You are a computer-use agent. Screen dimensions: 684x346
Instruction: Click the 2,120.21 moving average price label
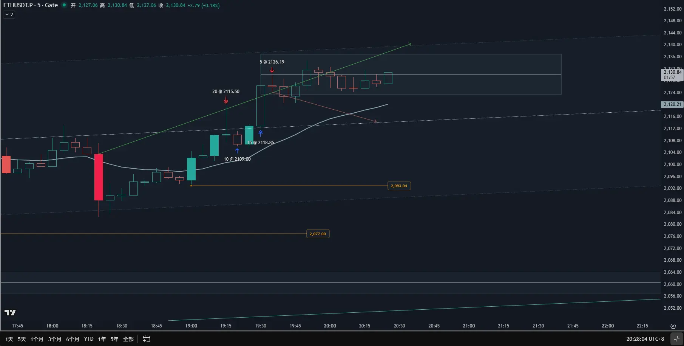(x=673, y=104)
